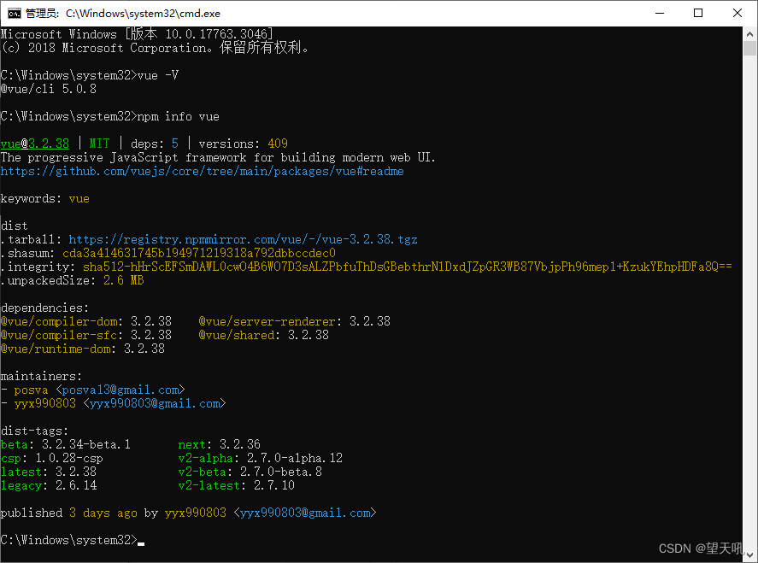Click the registry.npmmirror.com tarball URL
This screenshot has height=563, width=758.
(x=243, y=239)
